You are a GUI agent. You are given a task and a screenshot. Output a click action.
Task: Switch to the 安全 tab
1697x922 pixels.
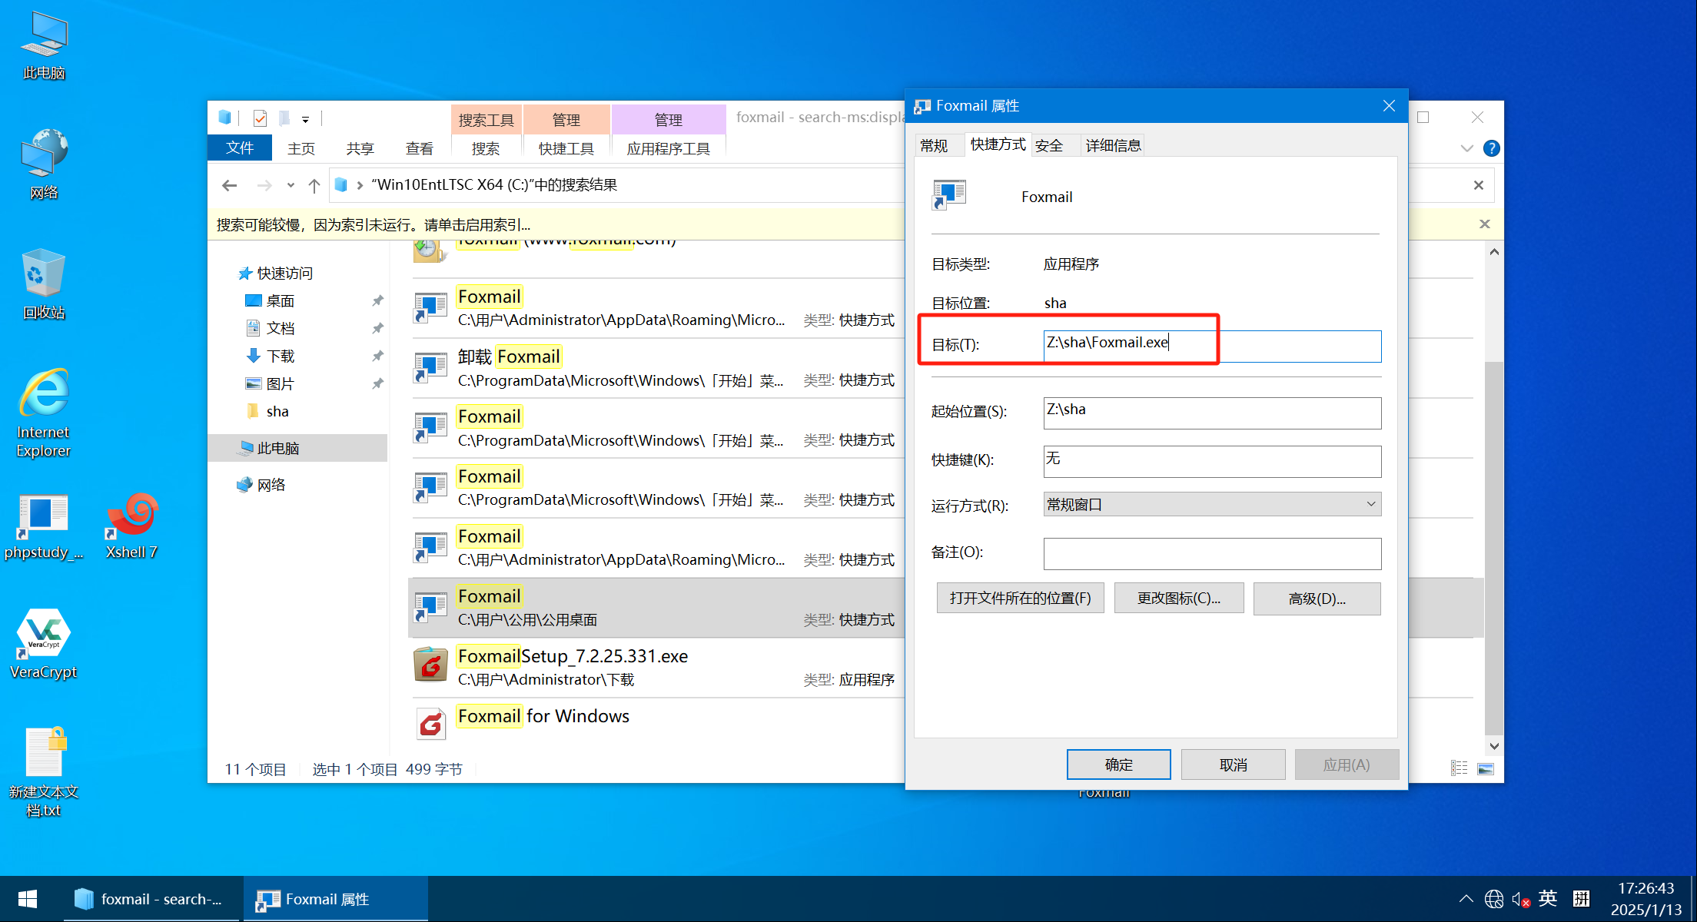[1049, 145]
